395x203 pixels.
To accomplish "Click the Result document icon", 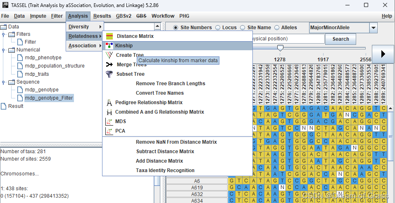I will click(4, 106).
